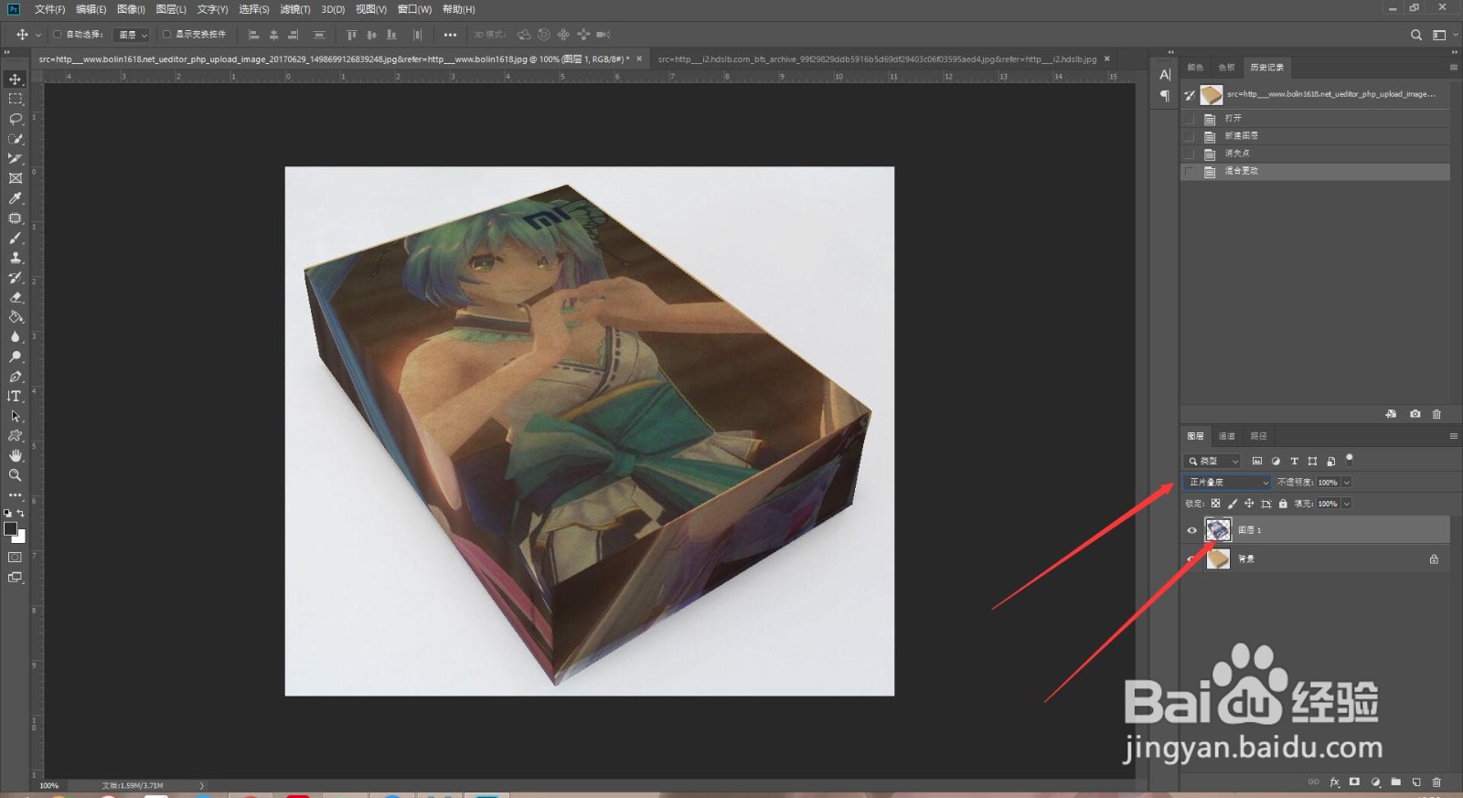The width and height of the screenshot is (1463, 798).
Task: Select the Horizontal Type tool
Action: [x=16, y=397]
